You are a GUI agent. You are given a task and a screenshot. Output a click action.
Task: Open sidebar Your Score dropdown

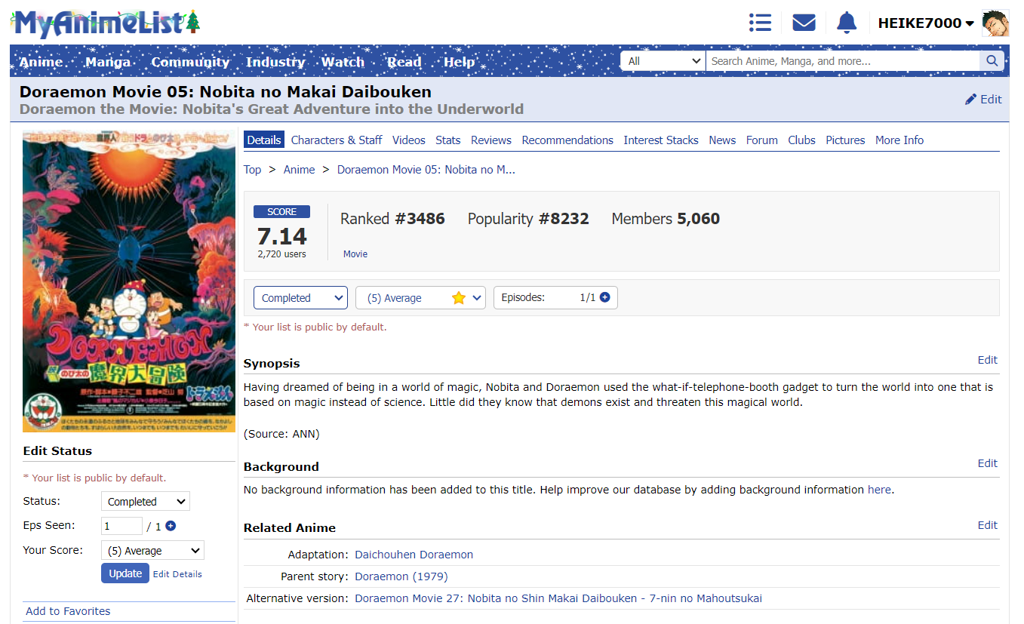(x=152, y=551)
